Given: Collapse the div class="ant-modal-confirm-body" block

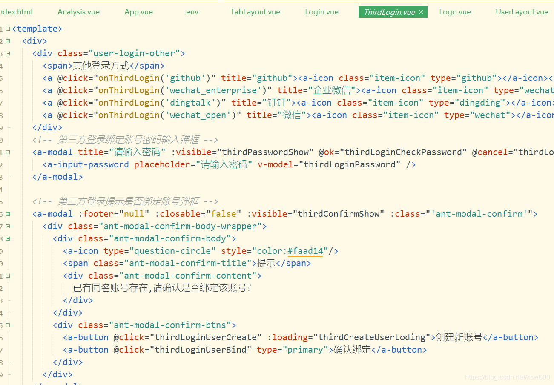Looking at the screenshot, I should point(8,239).
